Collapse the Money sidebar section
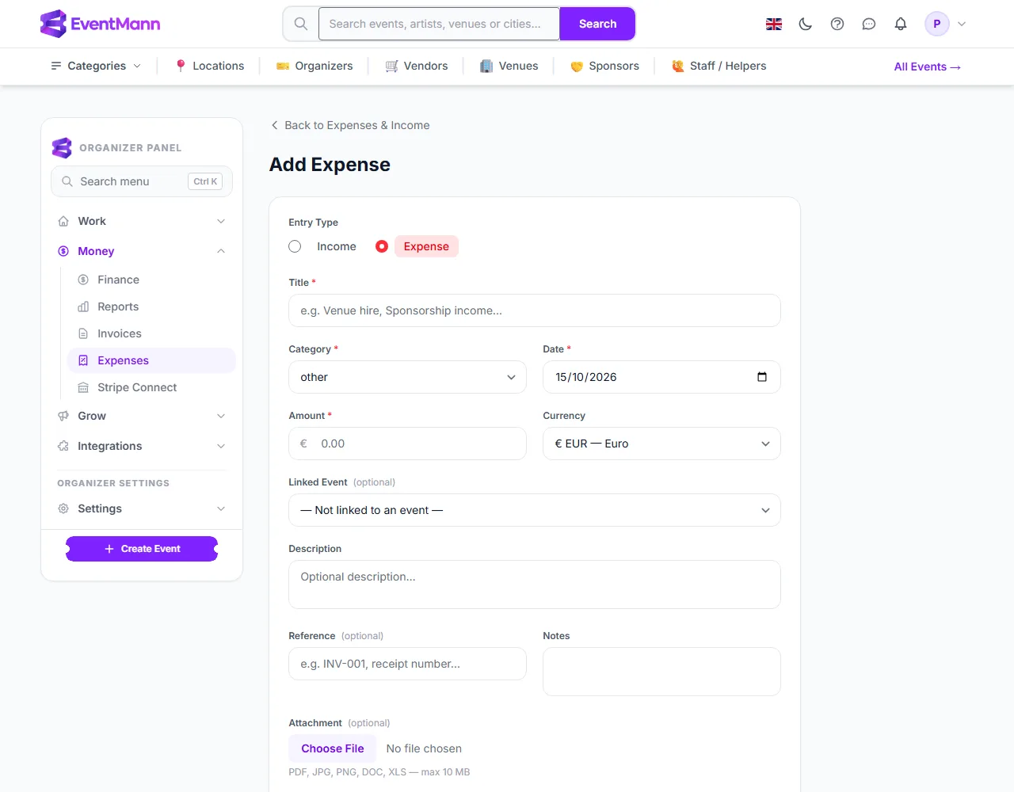The width and height of the screenshot is (1014, 792). (x=142, y=251)
